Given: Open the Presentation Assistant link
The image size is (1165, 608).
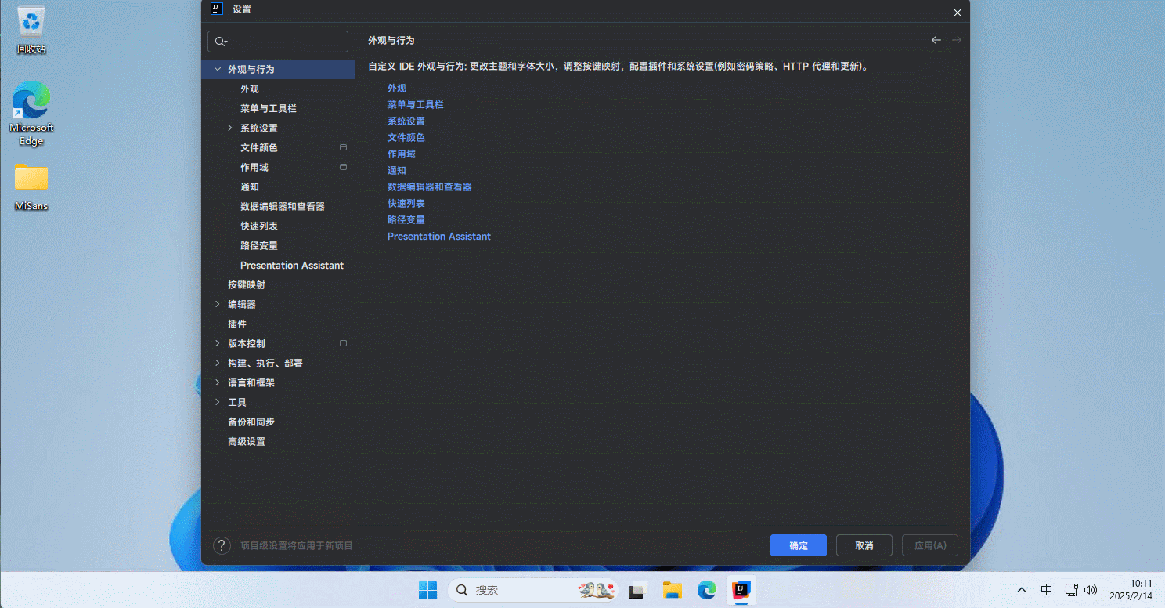Looking at the screenshot, I should tap(438, 236).
